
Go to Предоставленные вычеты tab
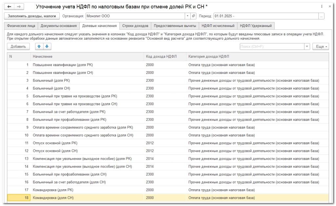pyautogui.click(x=175, y=26)
